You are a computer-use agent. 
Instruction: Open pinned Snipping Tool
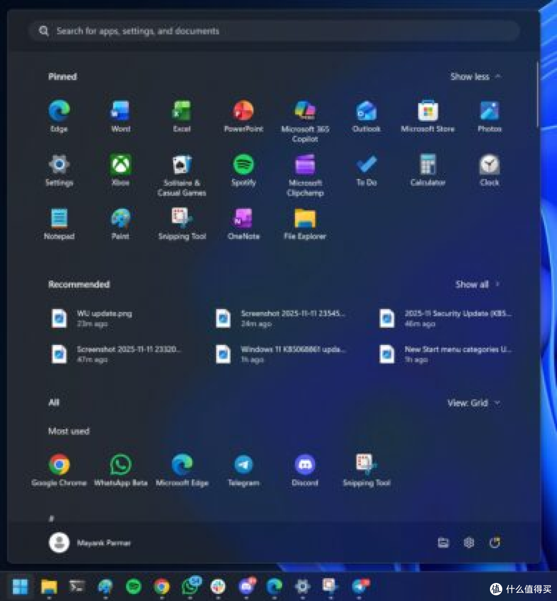(x=182, y=224)
